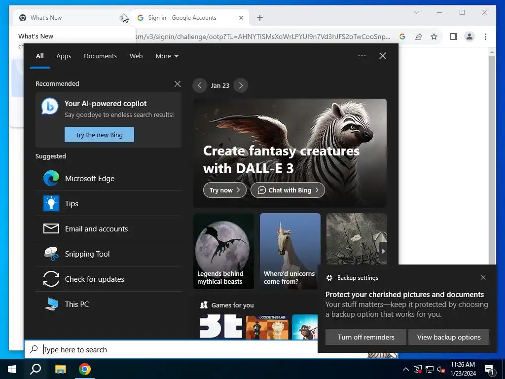Screen dimensions: 505x379
Task: Open This PC from suggestions
Action: click(108, 304)
